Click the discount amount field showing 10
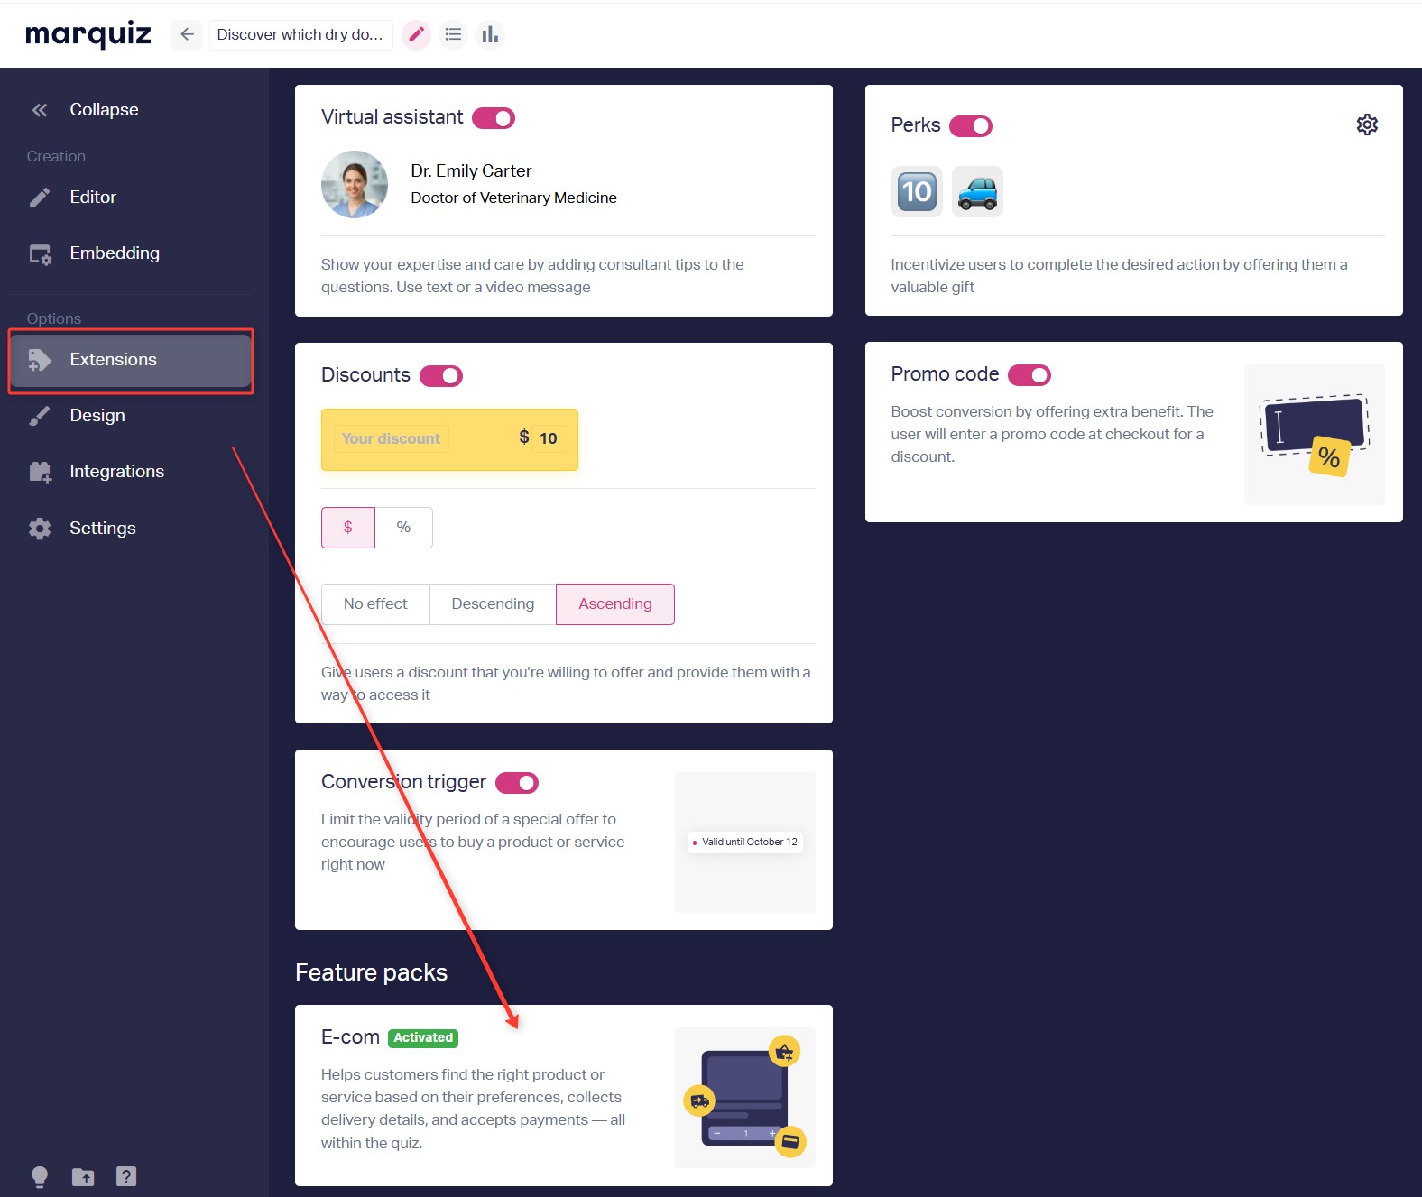The image size is (1422, 1197). (549, 438)
